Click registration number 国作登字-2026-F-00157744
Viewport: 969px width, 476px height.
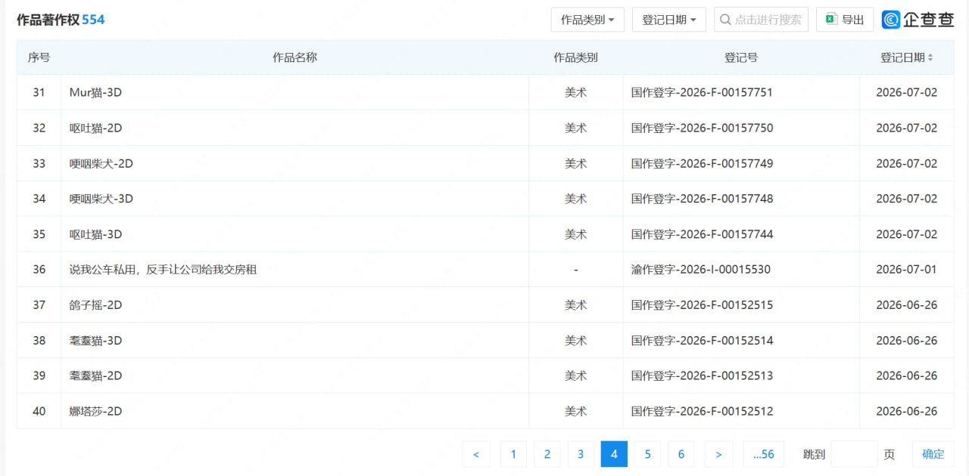click(703, 234)
